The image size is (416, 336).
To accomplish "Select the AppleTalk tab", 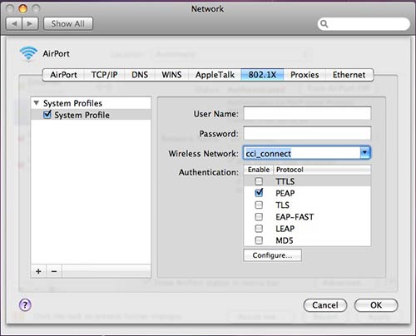I will point(215,75).
